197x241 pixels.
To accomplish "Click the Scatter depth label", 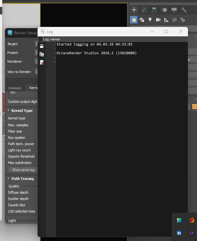I will [18, 199].
